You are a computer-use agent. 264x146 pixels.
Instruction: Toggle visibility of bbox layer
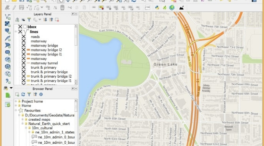point(20,27)
